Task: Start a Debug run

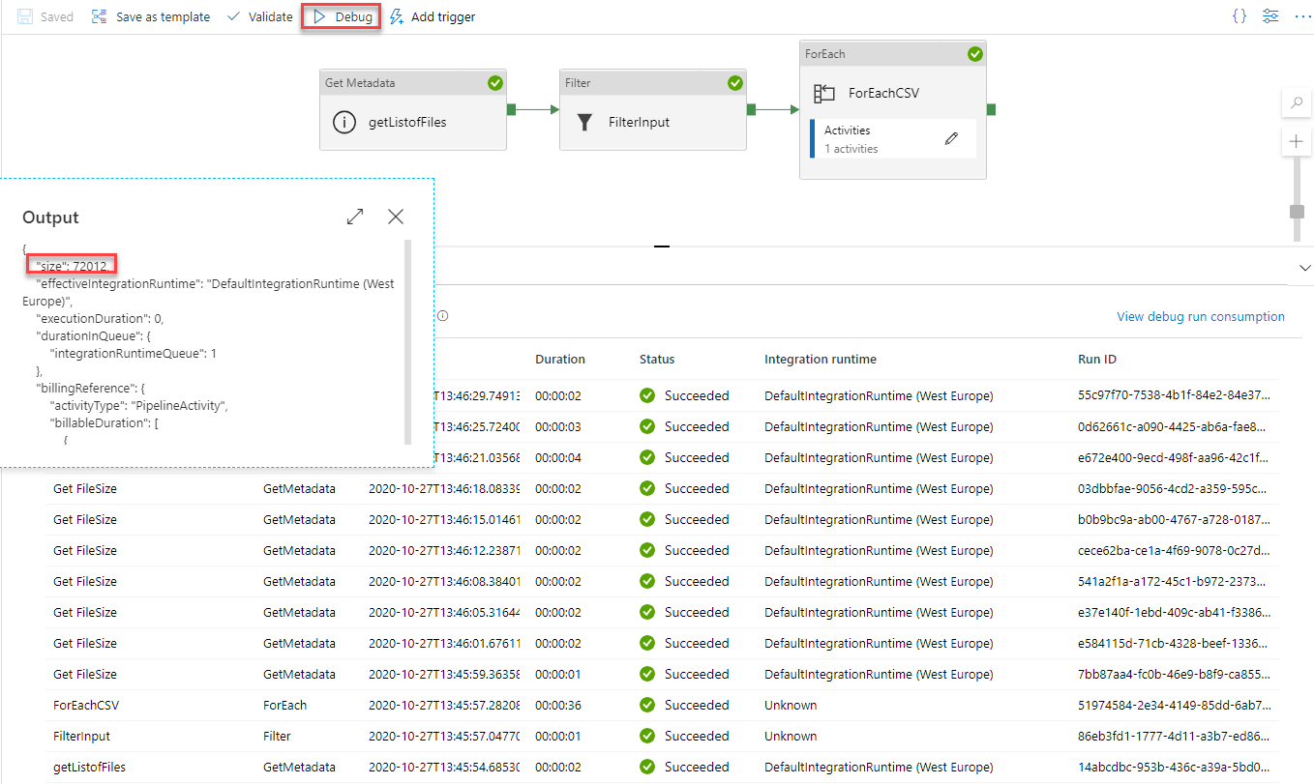Action: (x=342, y=16)
